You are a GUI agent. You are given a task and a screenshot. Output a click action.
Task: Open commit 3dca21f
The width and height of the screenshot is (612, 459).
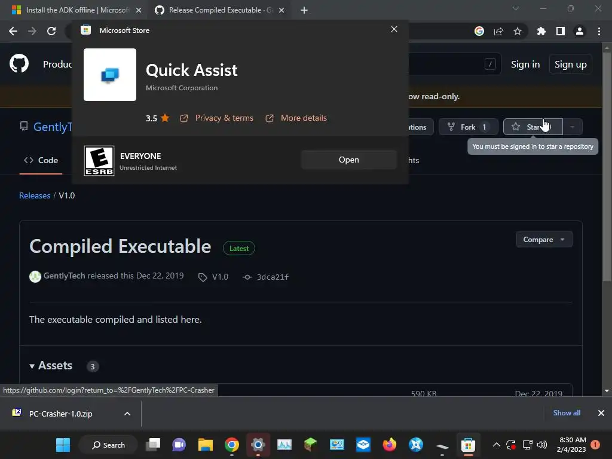tap(273, 277)
